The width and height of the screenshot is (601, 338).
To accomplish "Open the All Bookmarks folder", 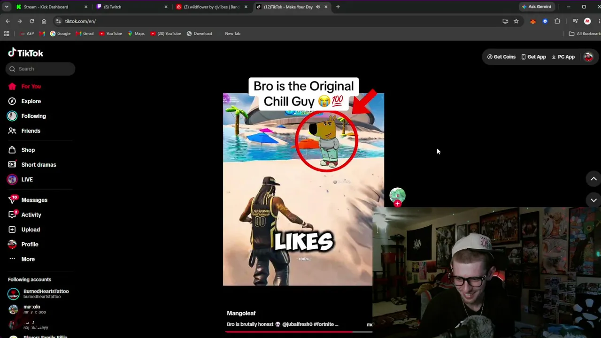I will [x=585, y=34].
